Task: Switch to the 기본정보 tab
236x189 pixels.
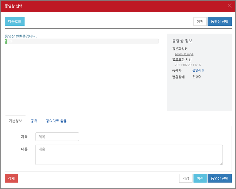Action: tap(15, 121)
